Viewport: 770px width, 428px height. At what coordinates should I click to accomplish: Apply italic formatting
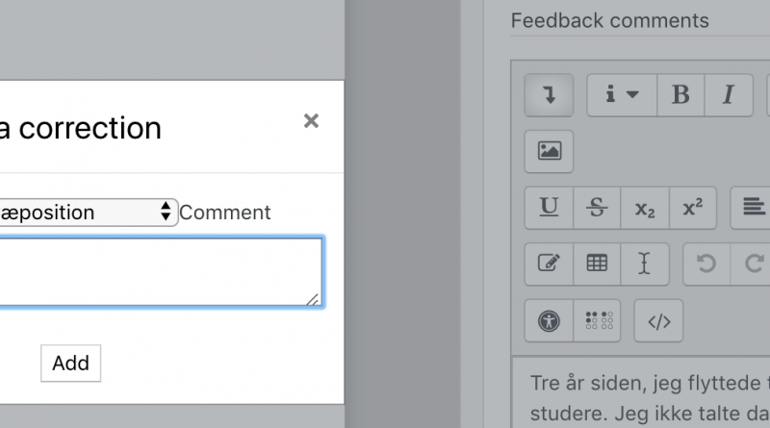point(729,95)
